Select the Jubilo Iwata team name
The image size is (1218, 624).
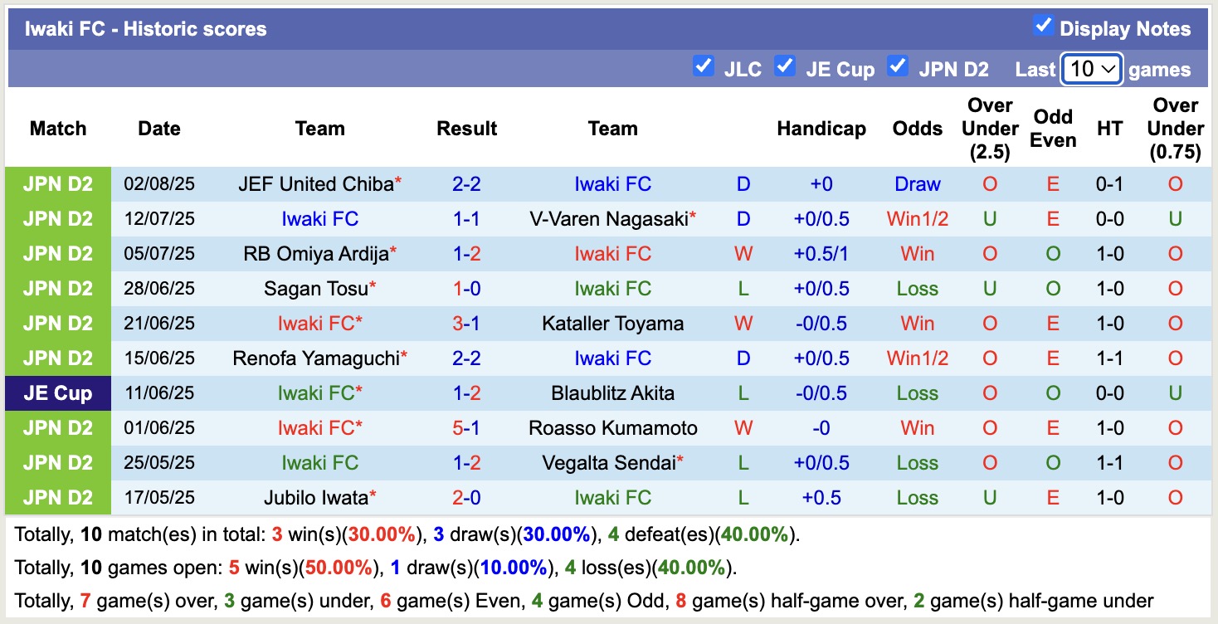point(315,497)
